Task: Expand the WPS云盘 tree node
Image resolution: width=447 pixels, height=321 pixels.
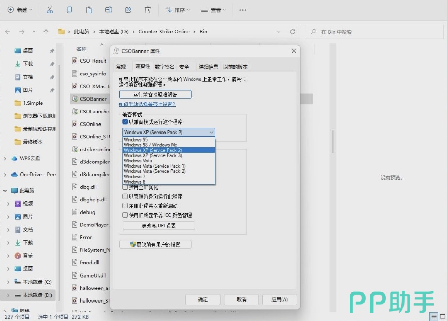Action: tap(5, 159)
